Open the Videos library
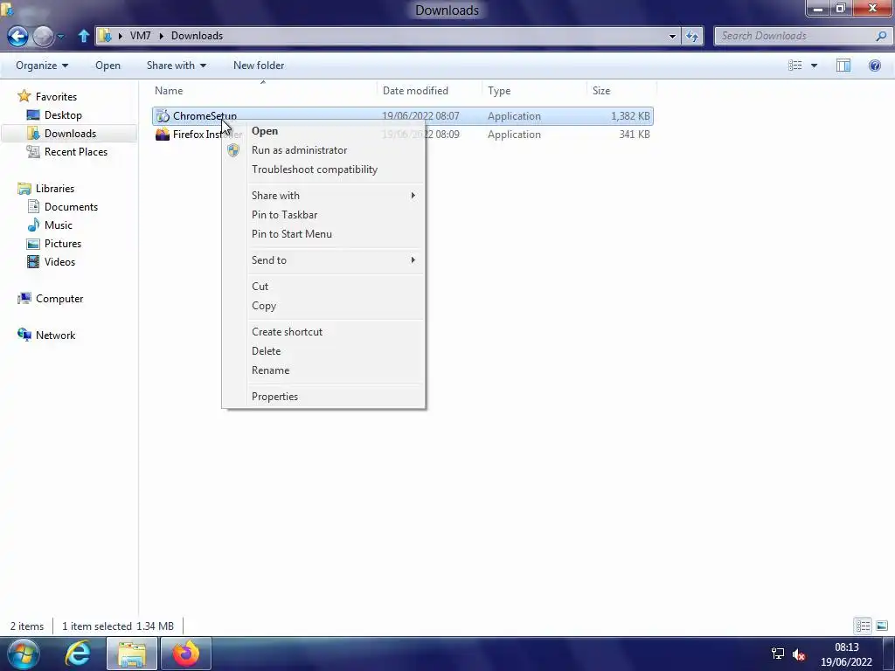Image resolution: width=895 pixels, height=671 pixels. coord(59,262)
